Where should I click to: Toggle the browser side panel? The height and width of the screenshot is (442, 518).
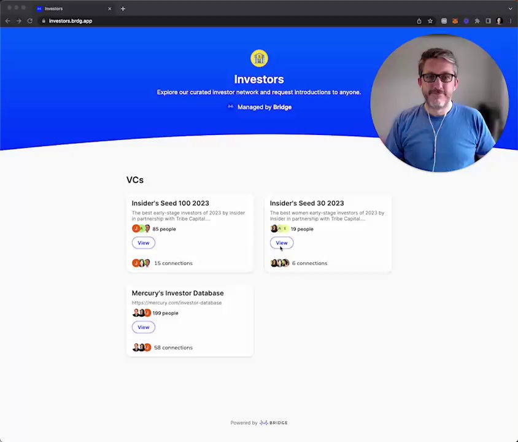tap(488, 21)
